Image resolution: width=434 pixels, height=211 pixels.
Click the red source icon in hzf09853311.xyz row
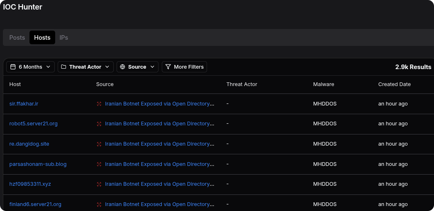click(x=99, y=184)
